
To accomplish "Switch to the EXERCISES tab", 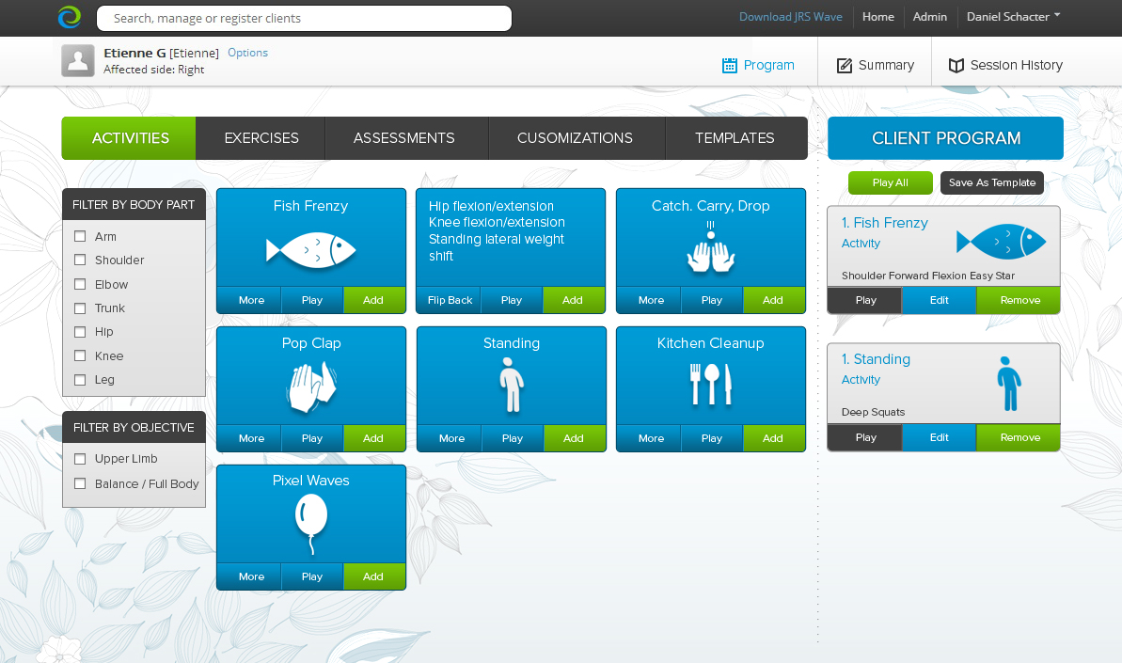I will point(261,137).
